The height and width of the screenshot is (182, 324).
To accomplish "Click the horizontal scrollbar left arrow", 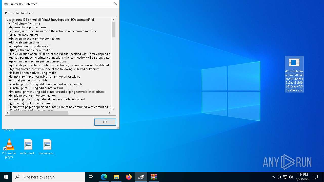I will 8,113.
